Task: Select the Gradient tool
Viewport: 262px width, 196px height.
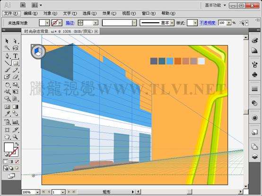Action: pos(15,107)
